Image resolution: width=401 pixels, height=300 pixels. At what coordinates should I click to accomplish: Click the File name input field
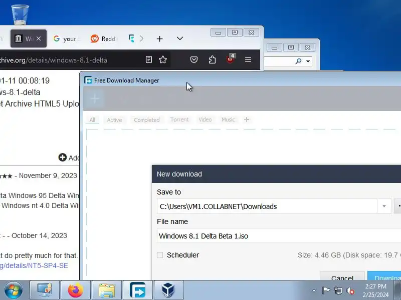click(279, 236)
